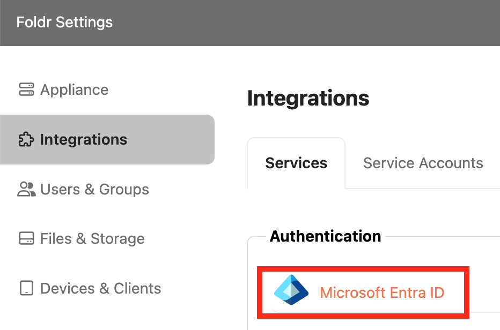Click the Users & Groups people icon

coord(26,189)
